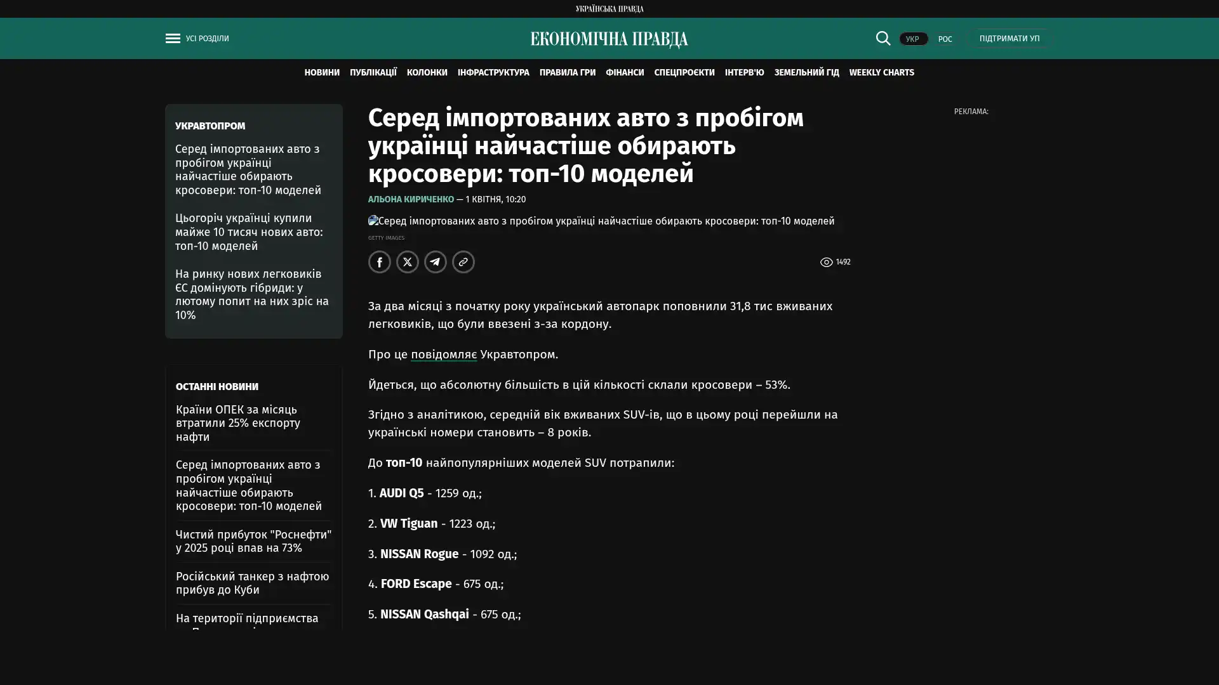Switch language to РОС

click(x=945, y=39)
